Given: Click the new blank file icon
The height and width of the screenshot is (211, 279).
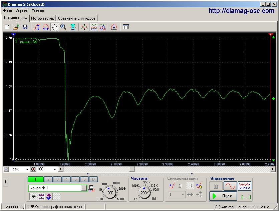Looking at the screenshot, I should pos(7,27).
